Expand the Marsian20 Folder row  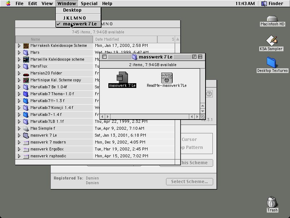point(19,73)
